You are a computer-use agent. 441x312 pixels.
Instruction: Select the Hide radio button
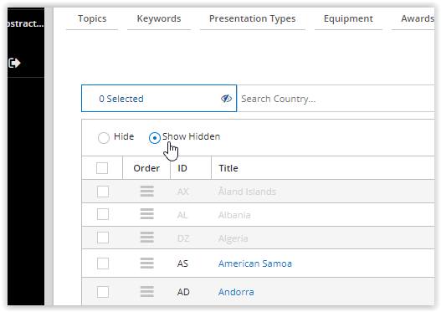pyautogui.click(x=104, y=138)
